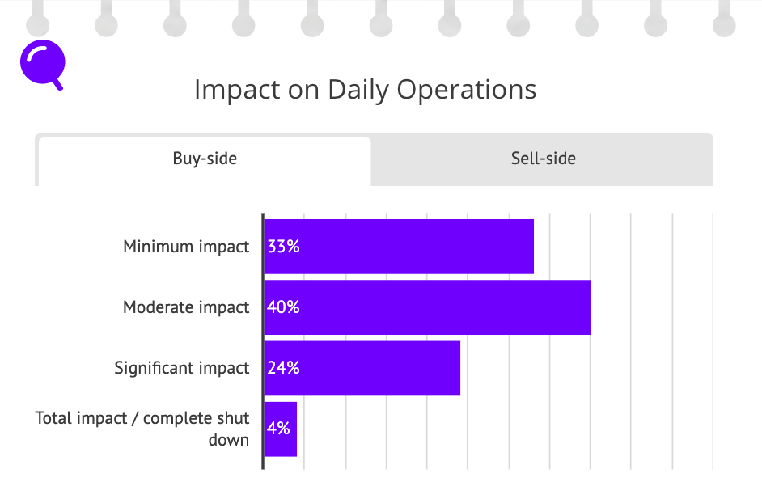The width and height of the screenshot is (762, 499).
Task: Click the 33% Minimum impact bar
Action: pyautogui.click(x=399, y=247)
